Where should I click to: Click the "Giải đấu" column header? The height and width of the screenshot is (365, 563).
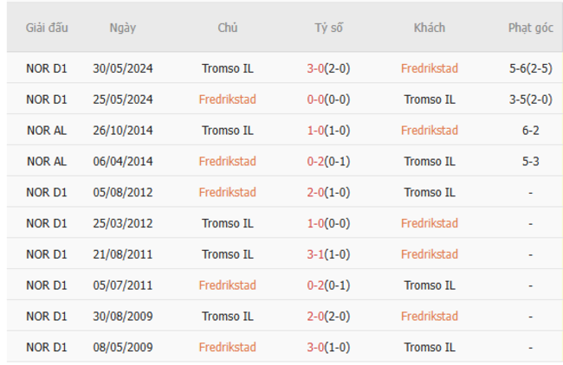point(47,28)
